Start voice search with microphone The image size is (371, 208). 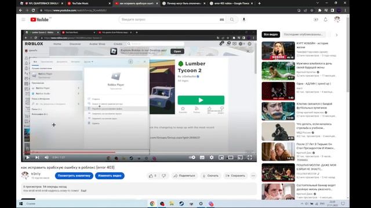[244, 20]
